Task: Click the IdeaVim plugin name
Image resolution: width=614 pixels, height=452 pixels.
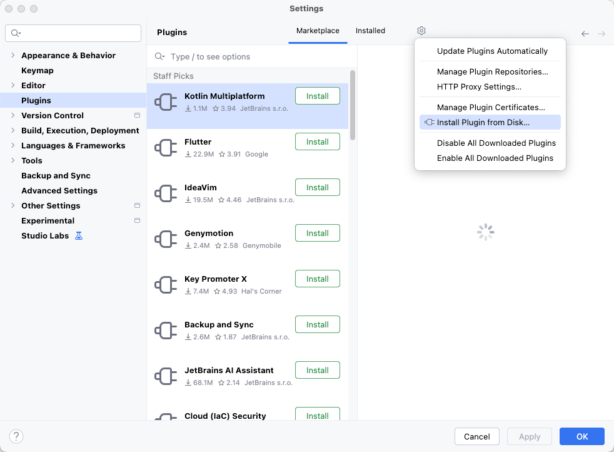Action: 201,187
